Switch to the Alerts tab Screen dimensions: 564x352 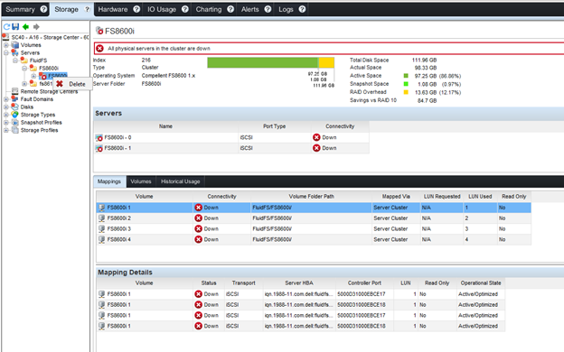250,9
